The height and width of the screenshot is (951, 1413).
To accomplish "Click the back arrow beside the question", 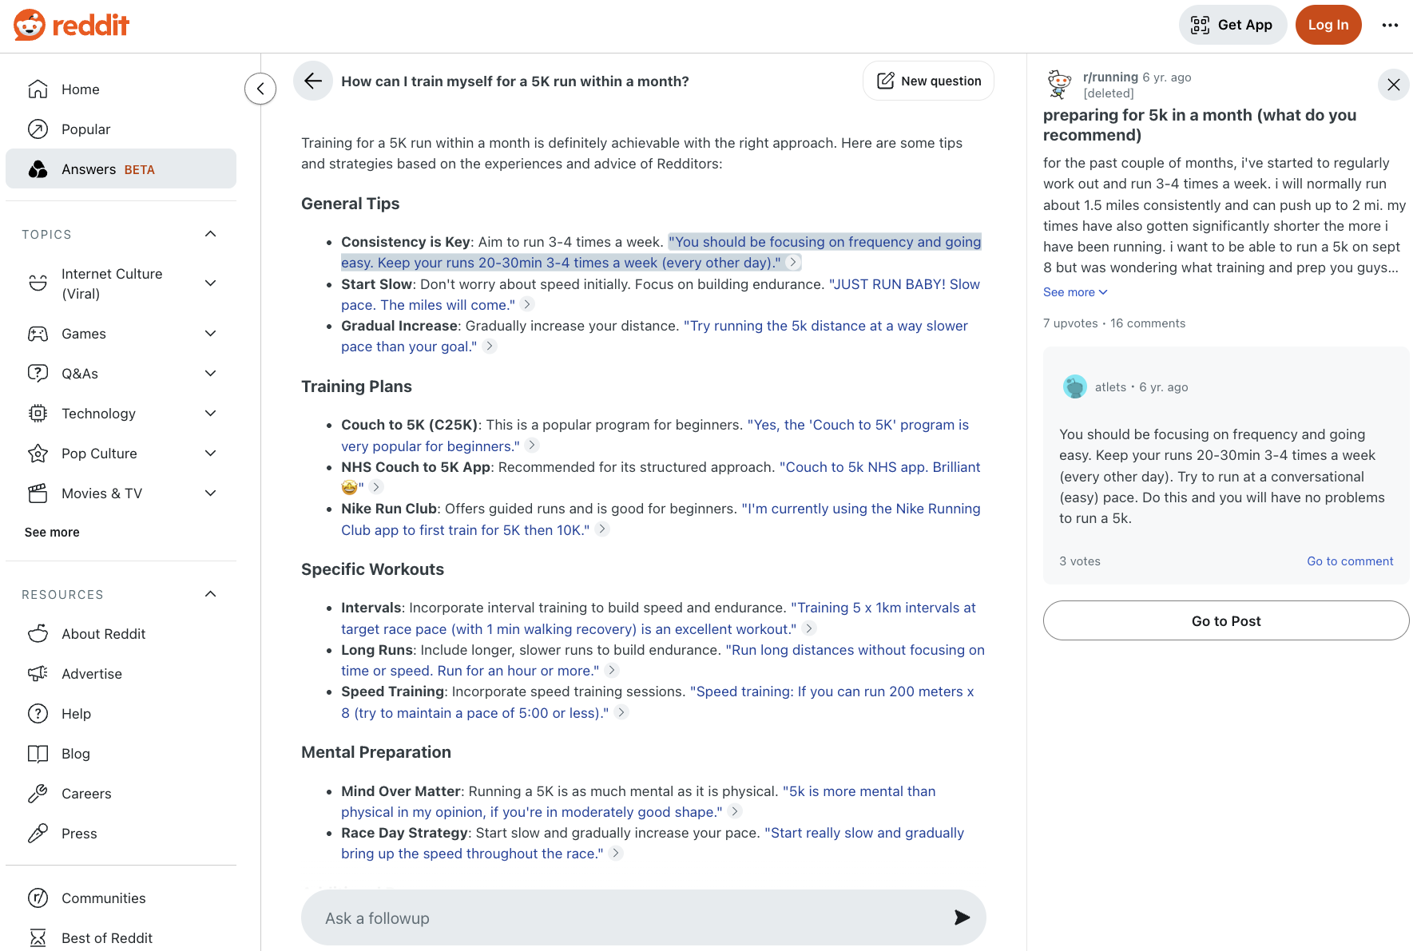I will pos(313,81).
